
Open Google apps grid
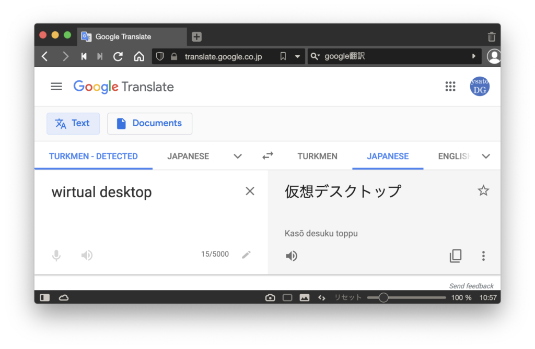click(450, 87)
